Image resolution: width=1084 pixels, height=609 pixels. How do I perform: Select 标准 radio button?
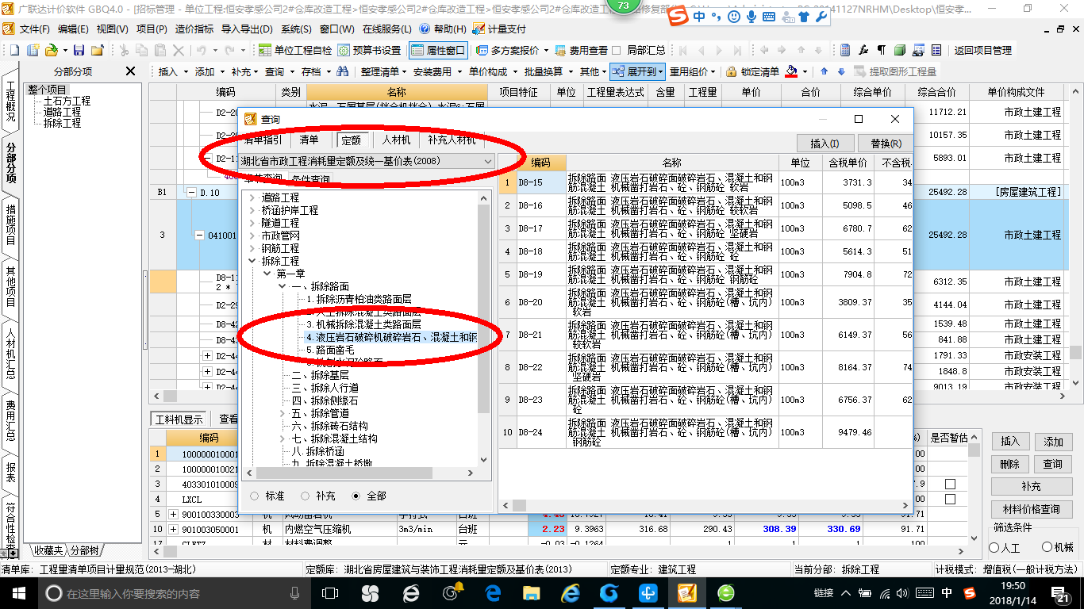click(255, 496)
